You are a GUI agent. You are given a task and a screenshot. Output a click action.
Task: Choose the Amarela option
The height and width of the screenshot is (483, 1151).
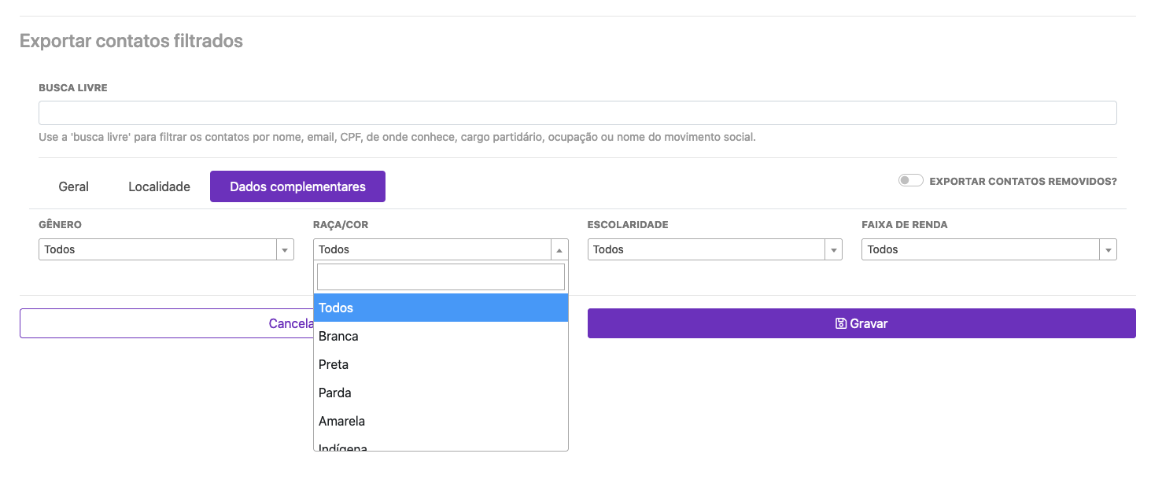click(440, 421)
